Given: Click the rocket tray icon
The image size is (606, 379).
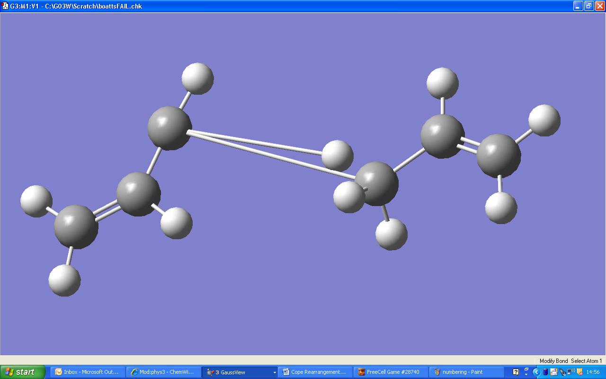Looking at the screenshot, I should pos(562,372).
